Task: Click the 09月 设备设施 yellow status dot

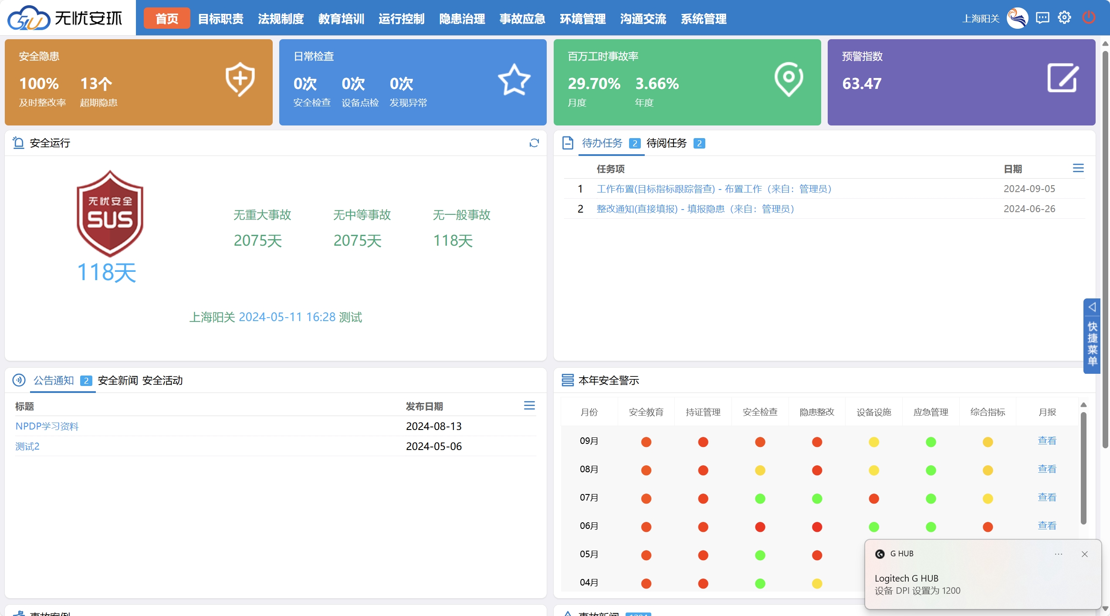Action: pos(874,442)
